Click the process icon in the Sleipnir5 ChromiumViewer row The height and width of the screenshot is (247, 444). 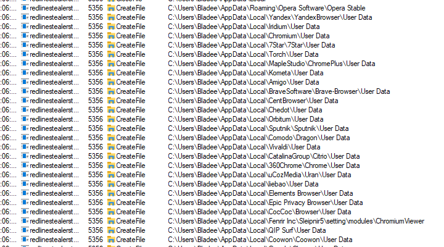pyautogui.click(x=25, y=221)
